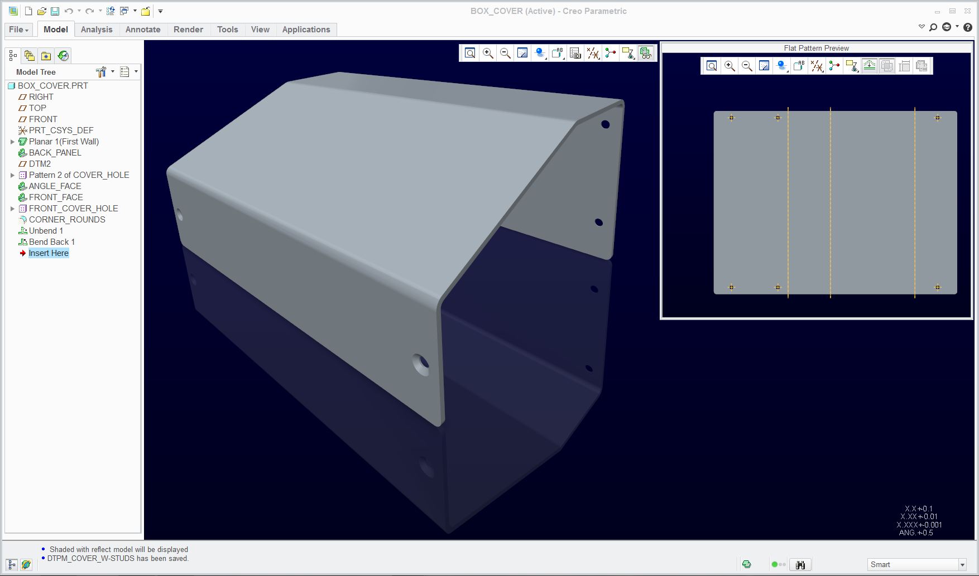Close the active window via folder icon

pos(146,11)
